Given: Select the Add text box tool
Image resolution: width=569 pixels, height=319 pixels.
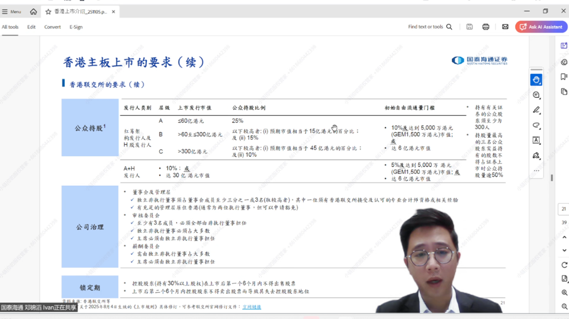Looking at the screenshot, I should click(x=536, y=140).
